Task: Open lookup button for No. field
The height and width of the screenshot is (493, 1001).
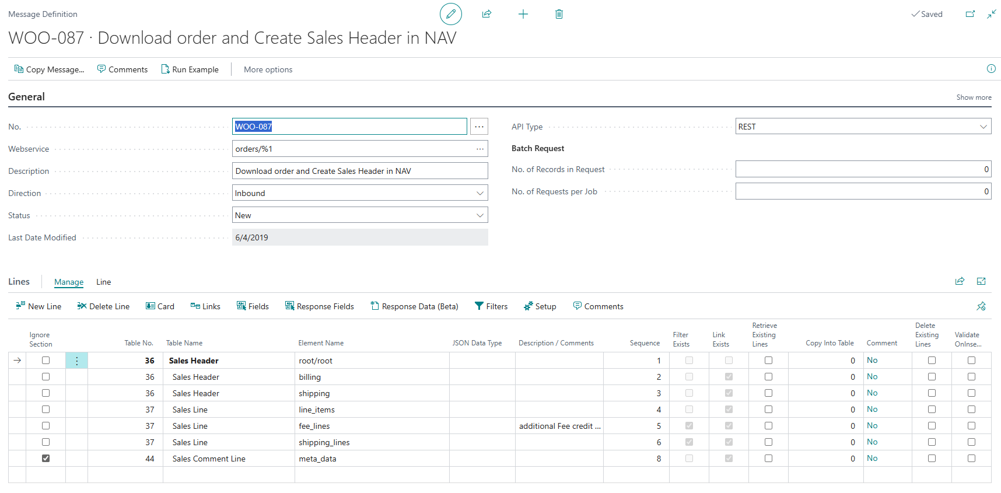Action: (x=480, y=127)
